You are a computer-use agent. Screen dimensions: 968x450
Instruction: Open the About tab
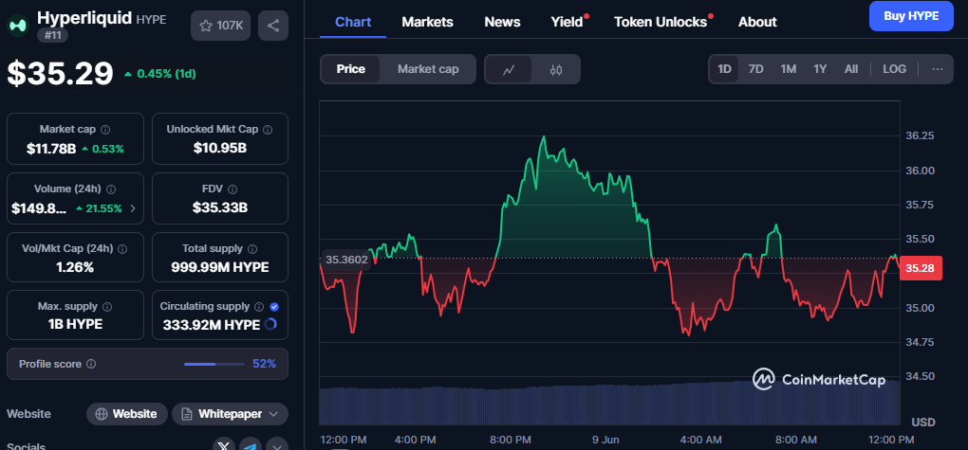click(757, 22)
